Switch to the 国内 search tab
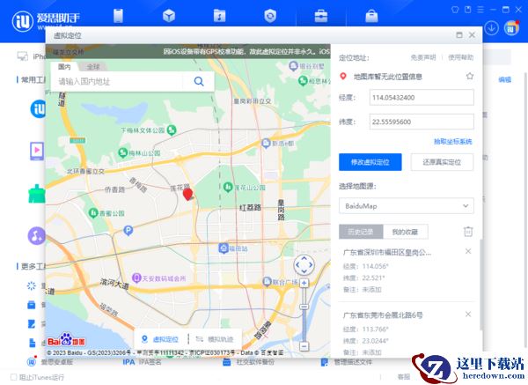This screenshot has height=385, width=528. pyautogui.click(x=64, y=67)
